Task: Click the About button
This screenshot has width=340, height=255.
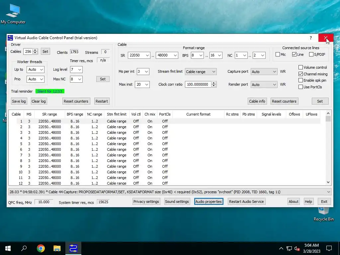Action: click(x=294, y=202)
